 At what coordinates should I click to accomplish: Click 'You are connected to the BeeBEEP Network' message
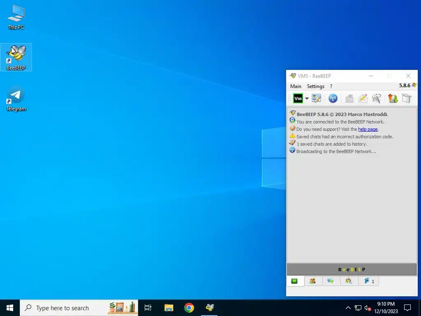click(x=340, y=122)
